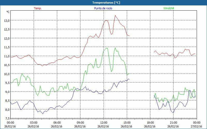This screenshot has width=207, height=129.
Task: Click the 12,5 y-axis value
Action: [7, 29]
